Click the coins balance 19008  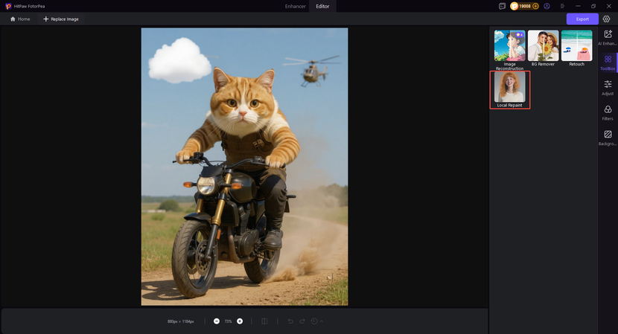(525, 6)
